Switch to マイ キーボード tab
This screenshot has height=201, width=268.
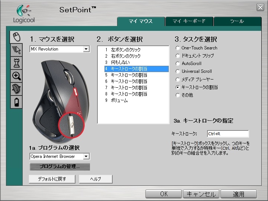tap(189, 21)
